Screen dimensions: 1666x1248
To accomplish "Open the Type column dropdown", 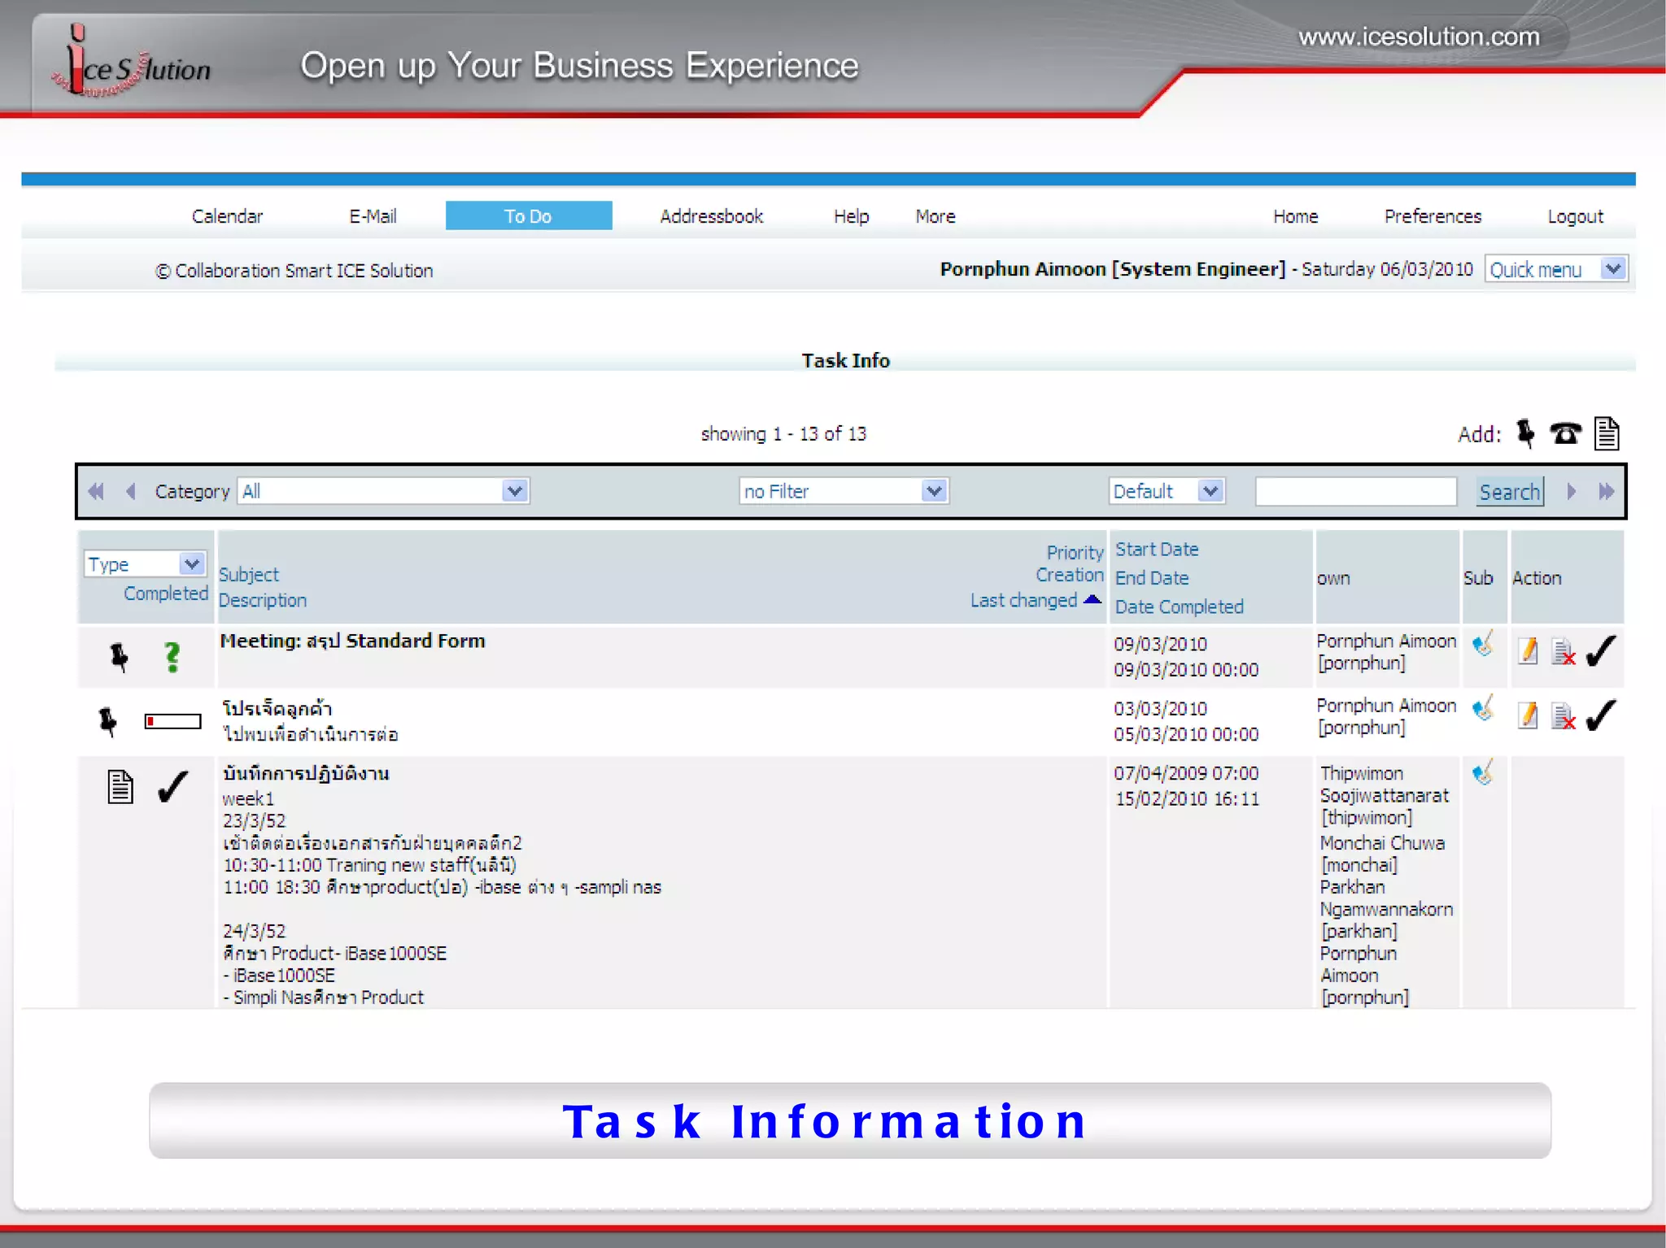I will pyautogui.click(x=145, y=563).
